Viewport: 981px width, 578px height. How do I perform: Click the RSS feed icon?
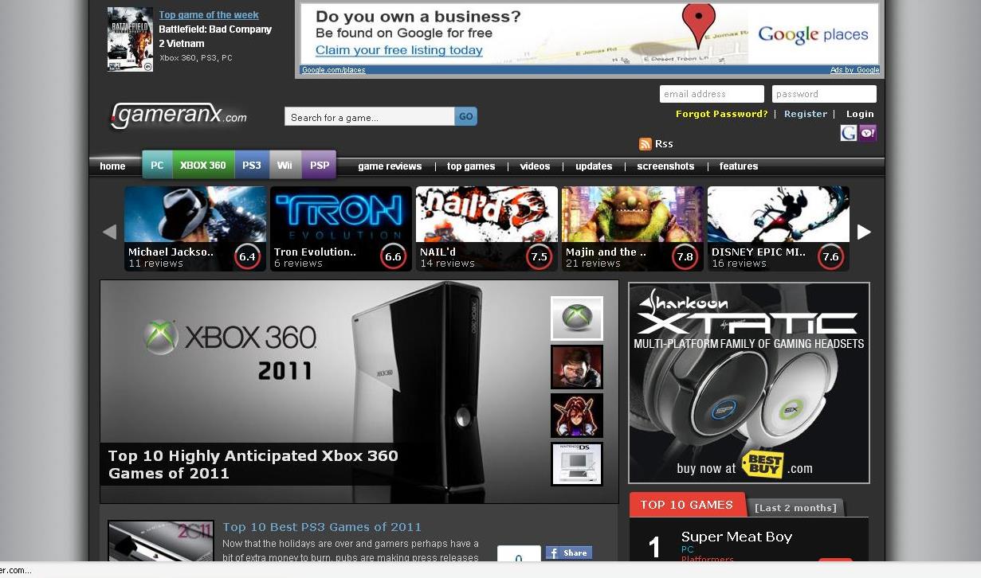pyautogui.click(x=645, y=144)
